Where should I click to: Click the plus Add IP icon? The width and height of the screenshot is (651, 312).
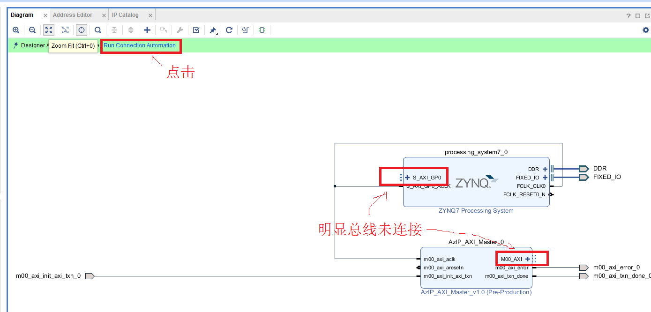tap(147, 30)
